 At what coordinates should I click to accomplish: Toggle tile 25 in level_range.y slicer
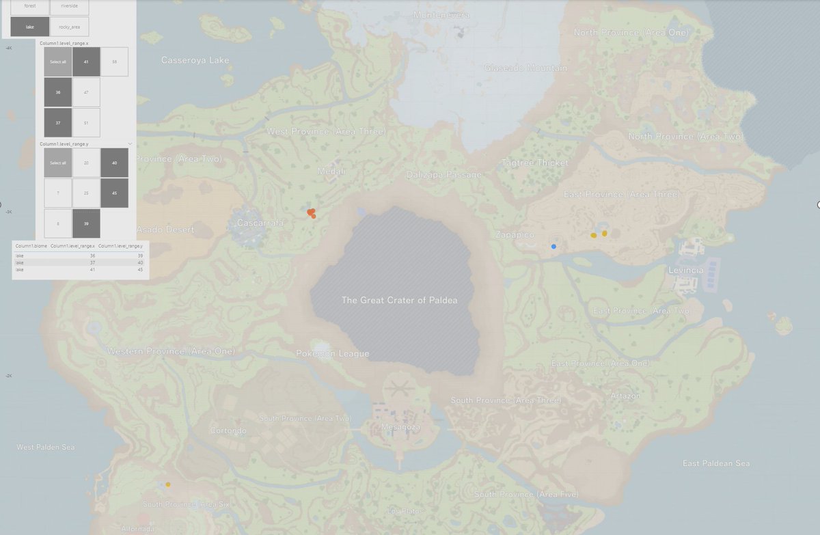point(86,193)
